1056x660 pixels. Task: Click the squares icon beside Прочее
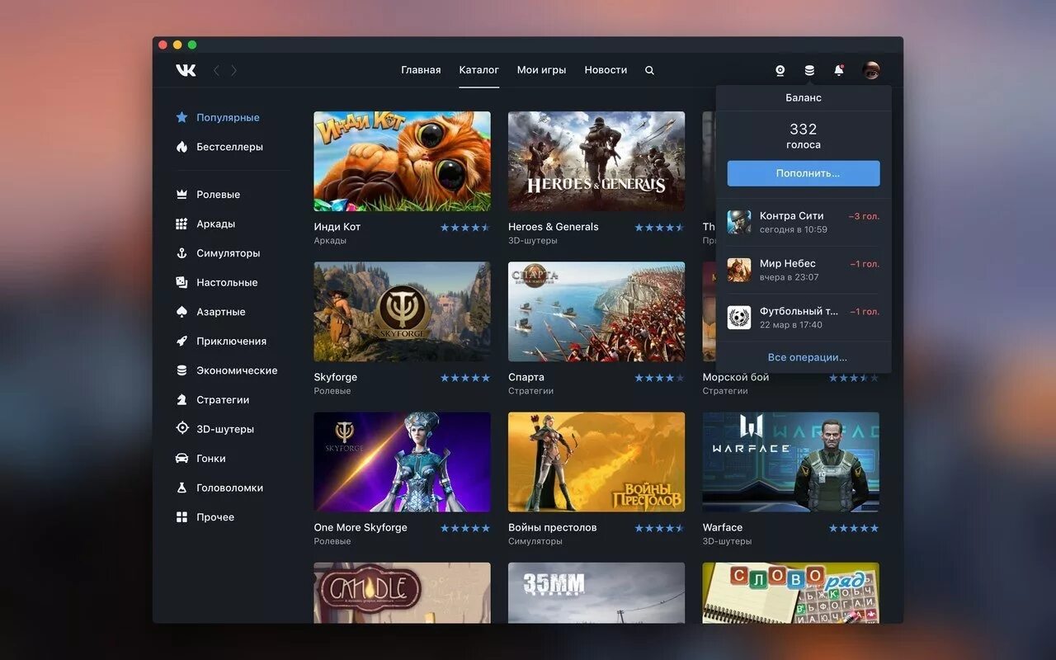point(181,517)
